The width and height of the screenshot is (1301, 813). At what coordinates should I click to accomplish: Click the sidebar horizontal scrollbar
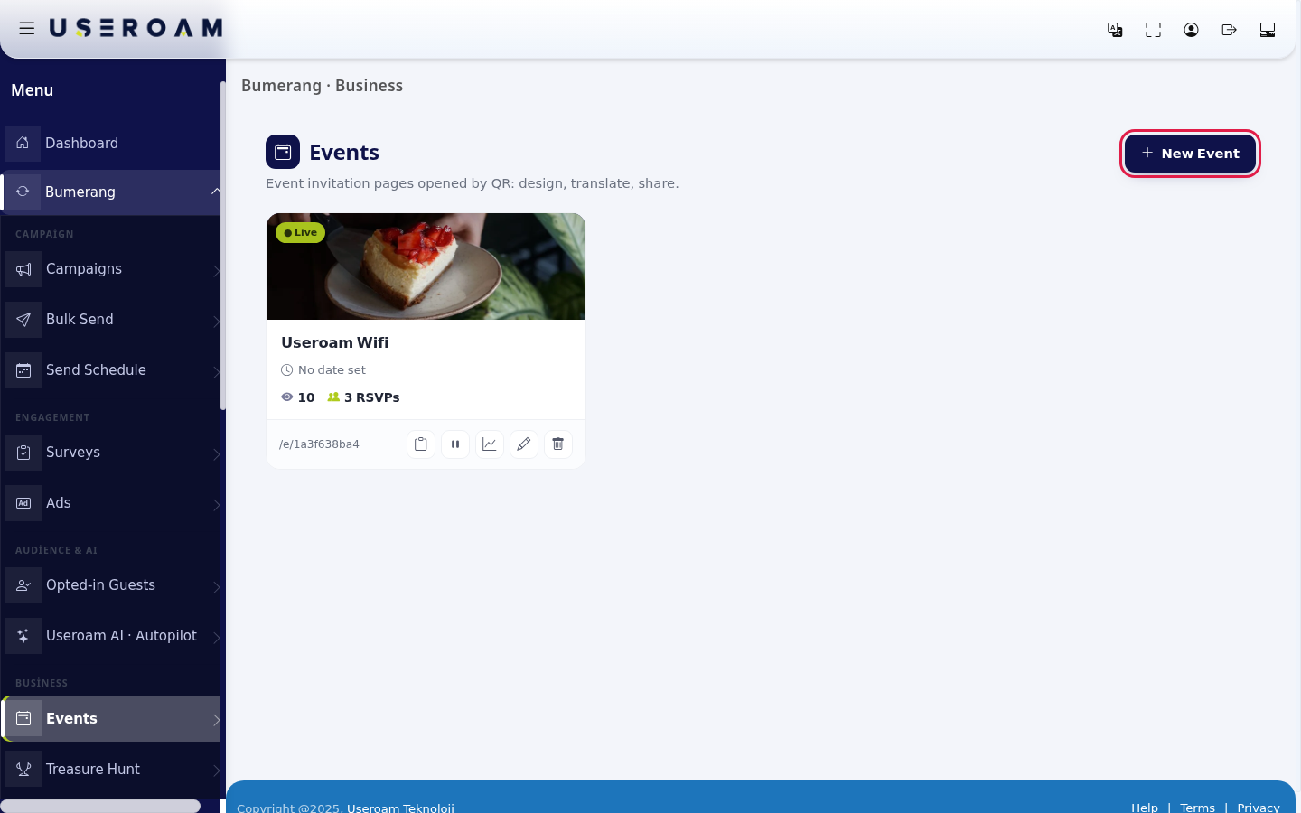(100, 806)
